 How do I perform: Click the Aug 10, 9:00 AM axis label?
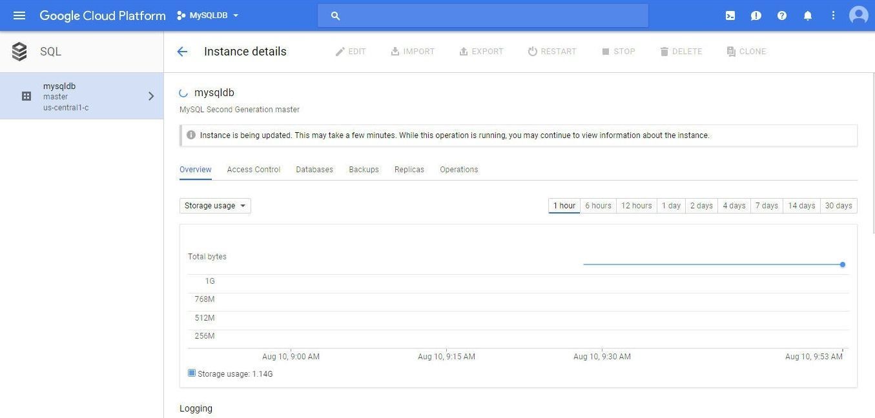click(291, 357)
